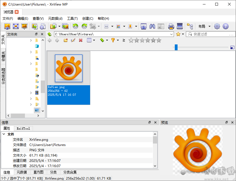236x181 pixels.
Task: Rotate image clockwise
Action: pyautogui.click(x=84, y=26)
